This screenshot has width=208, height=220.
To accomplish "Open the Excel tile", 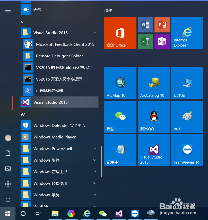I will (145, 41).
